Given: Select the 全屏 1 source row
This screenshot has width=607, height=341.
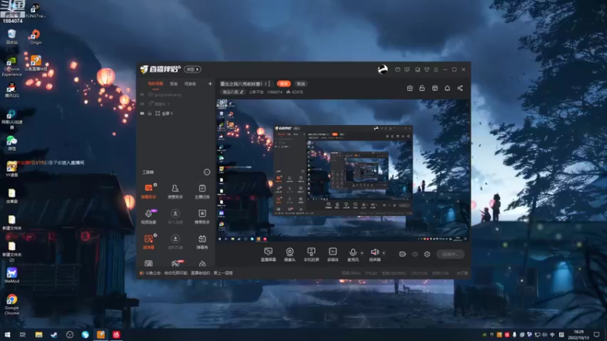Looking at the screenshot, I should pyautogui.click(x=176, y=113).
